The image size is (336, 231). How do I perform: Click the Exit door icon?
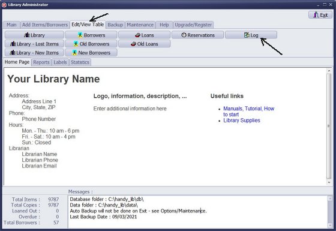pos(316,15)
